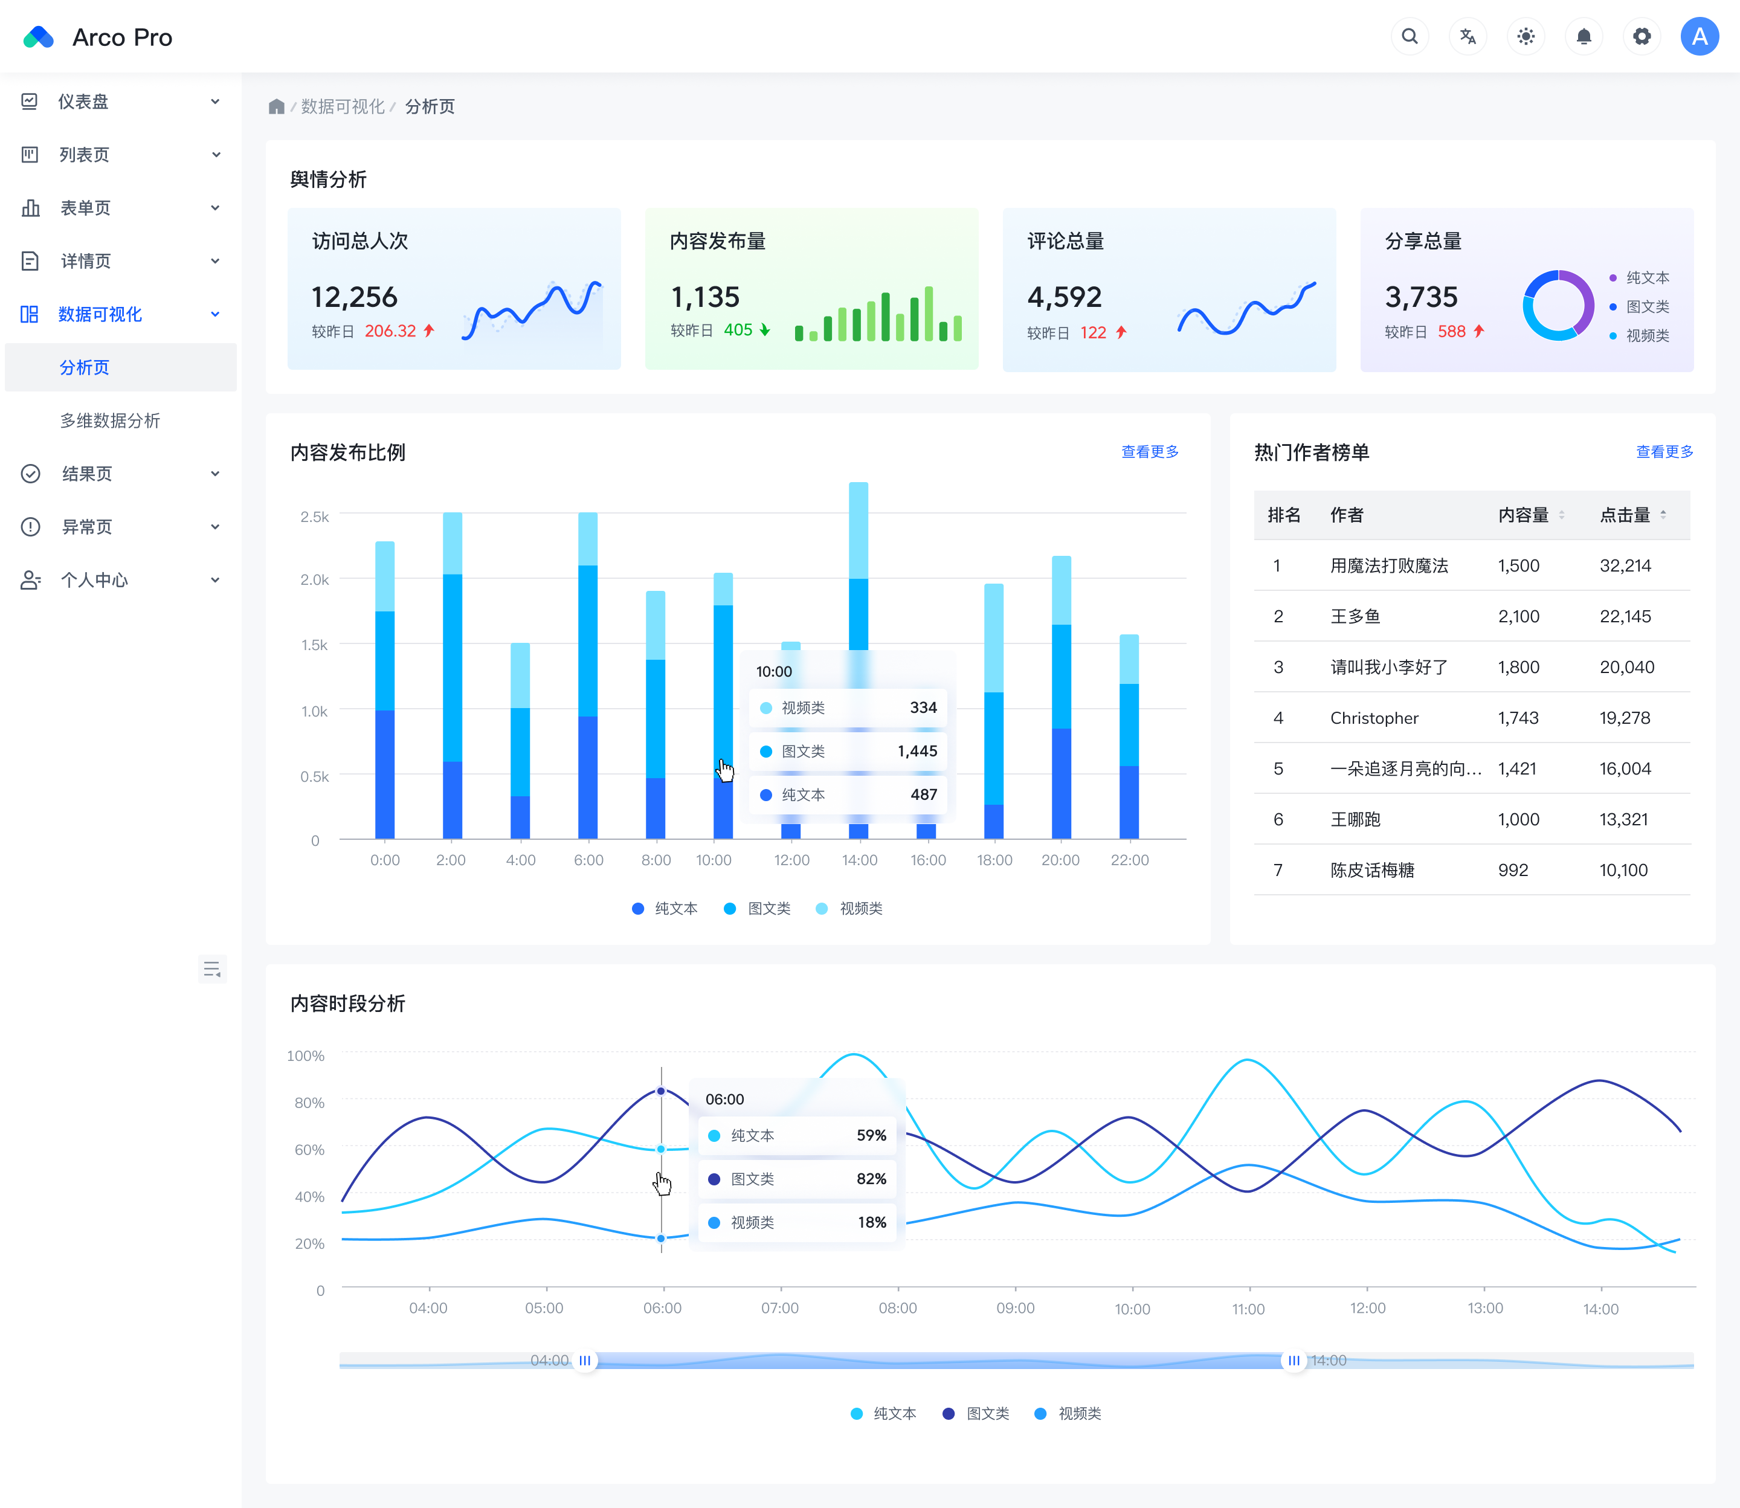Screen dimensions: 1740x1508
Task: Toggle the light/dark theme icon
Action: click(x=1526, y=36)
